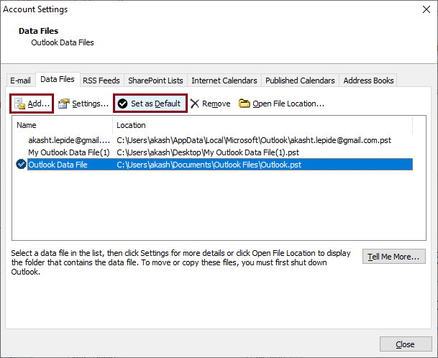Switch to Internet Calendars tab
The height and width of the screenshot is (358, 438).
224,81
